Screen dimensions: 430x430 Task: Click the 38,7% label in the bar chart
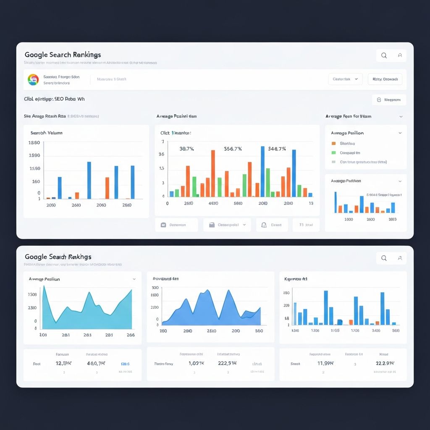coord(186,149)
